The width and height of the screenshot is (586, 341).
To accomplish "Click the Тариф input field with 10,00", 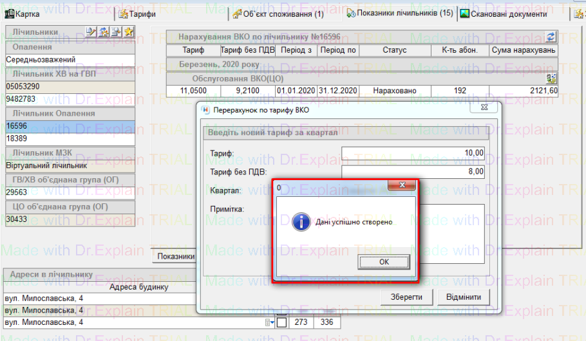I will tap(413, 153).
